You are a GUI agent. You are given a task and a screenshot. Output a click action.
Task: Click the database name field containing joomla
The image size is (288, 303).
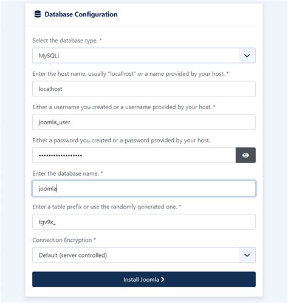click(x=144, y=188)
